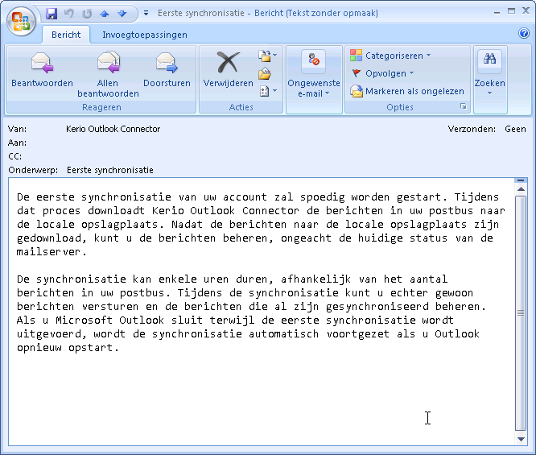Open Microsoft Office Help question mark icon

click(524, 34)
